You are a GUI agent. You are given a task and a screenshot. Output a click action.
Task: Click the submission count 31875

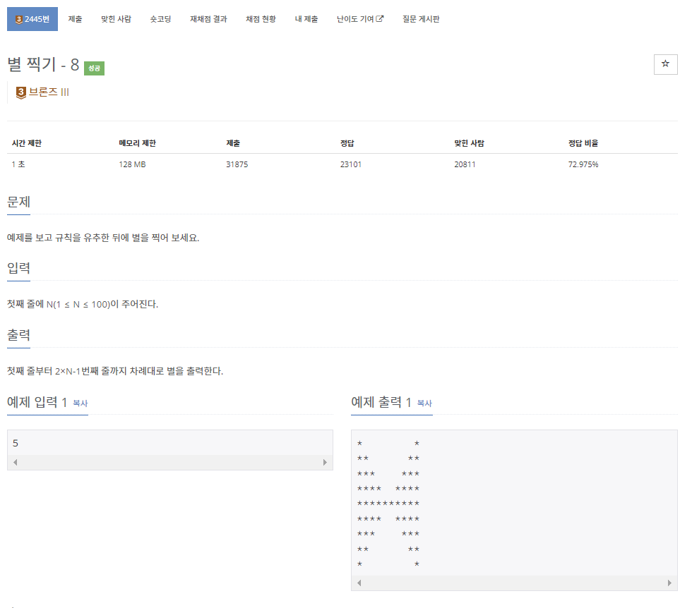pyautogui.click(x=237, y=164)
